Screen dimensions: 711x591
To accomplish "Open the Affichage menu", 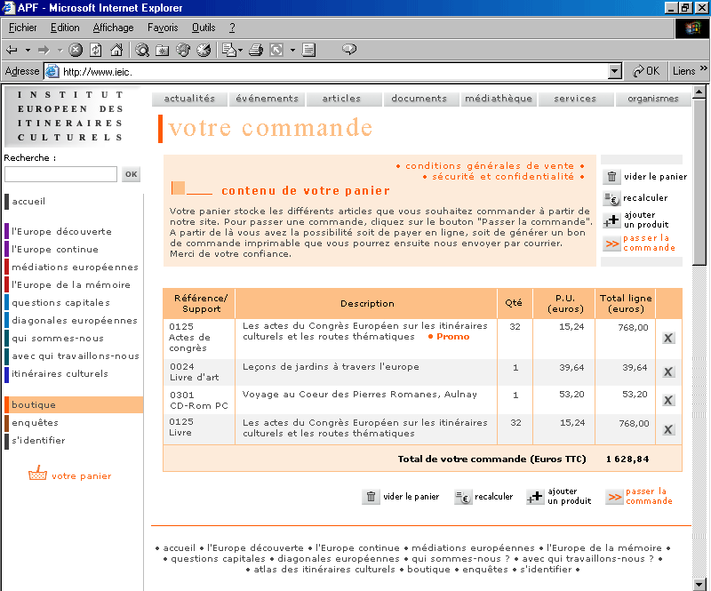I will (113, 28).
